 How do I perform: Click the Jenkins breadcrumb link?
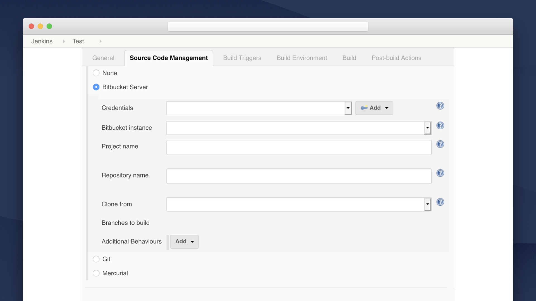click(42, 41)
